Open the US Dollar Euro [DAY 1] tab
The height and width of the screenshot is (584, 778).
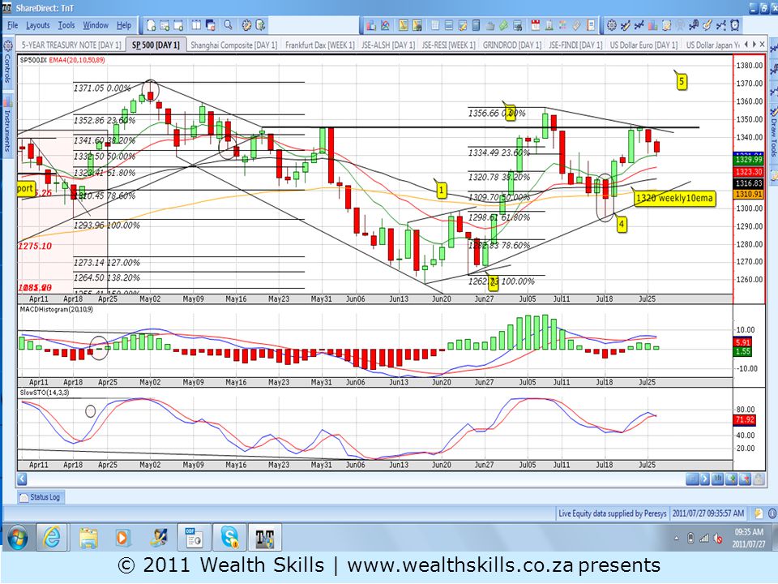point(643,45)
